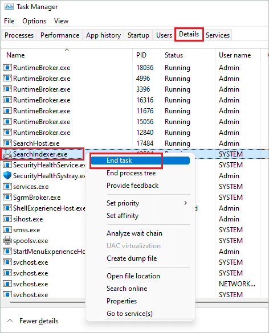Select the services.exe name text
This screenshot has width=269, height=333.
click(31, 187)
